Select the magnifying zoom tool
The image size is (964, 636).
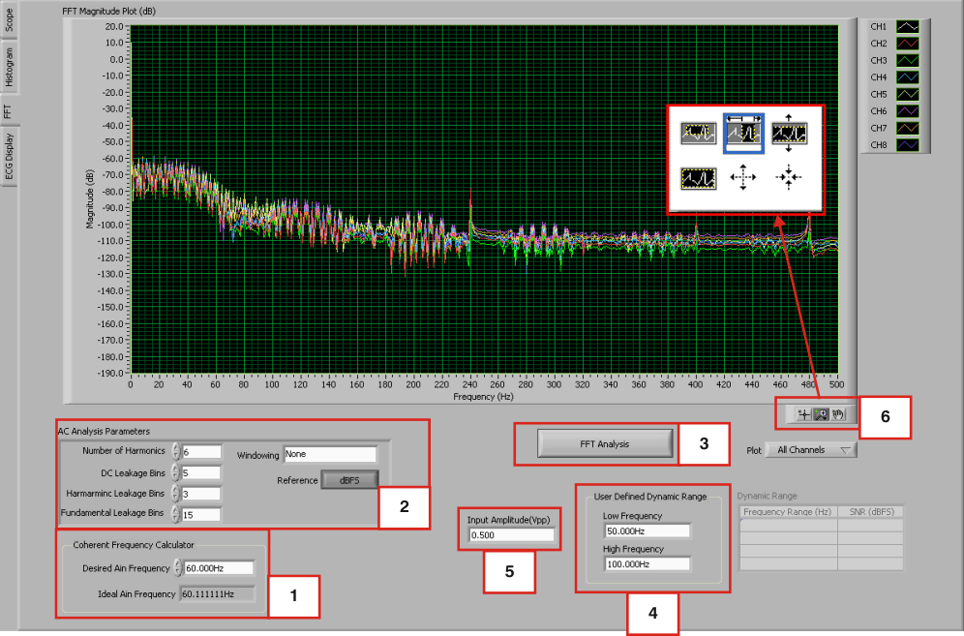[x=821, y=413]
